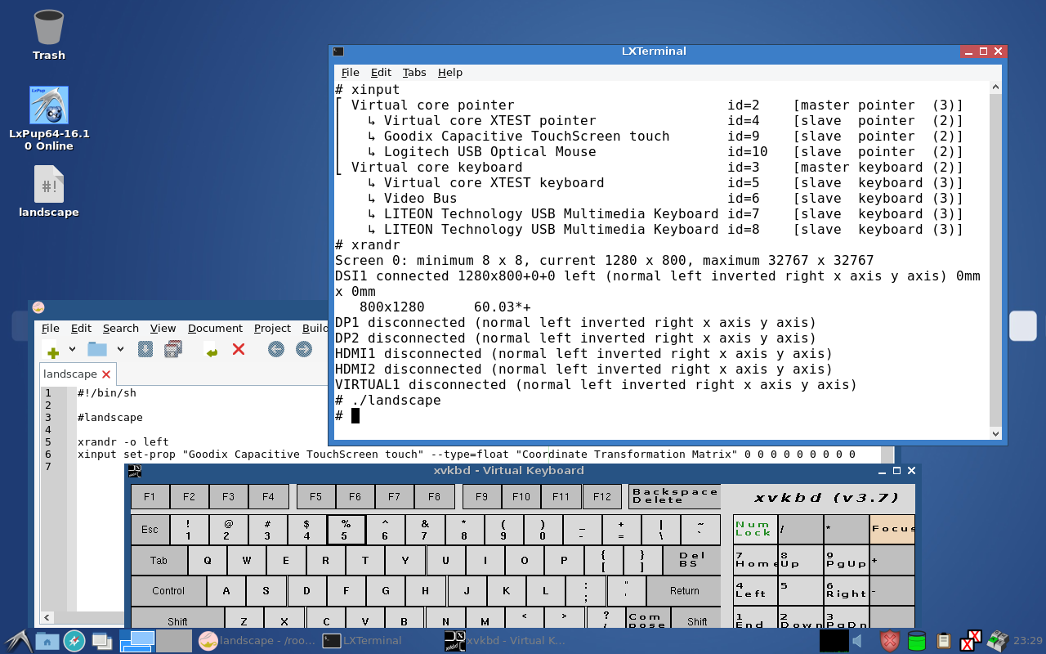1046x654 pixels.
Task: Open Help menu in LXTerminal
Action: click(450, 72)
